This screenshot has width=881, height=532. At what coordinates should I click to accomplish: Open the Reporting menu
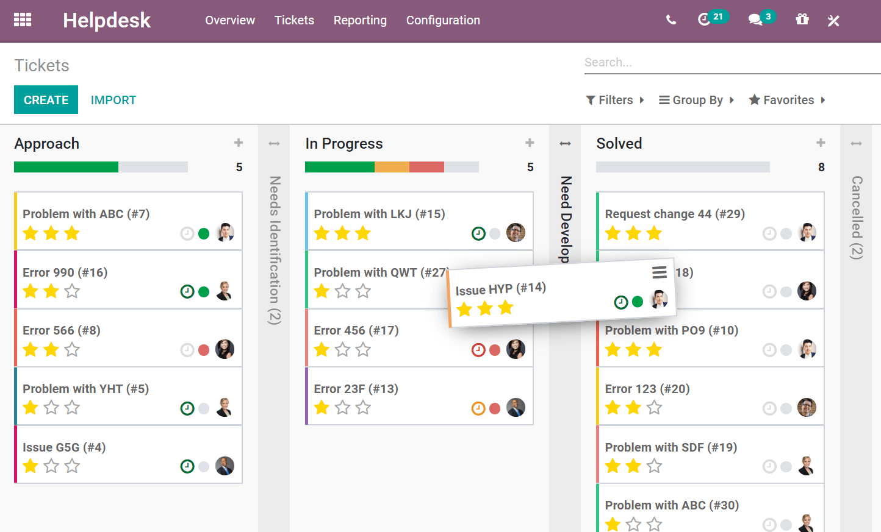point(360,20)
